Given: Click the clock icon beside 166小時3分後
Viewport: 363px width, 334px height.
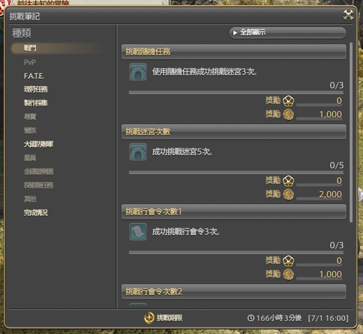Looking at the screenshot, I should click(251, 318).
